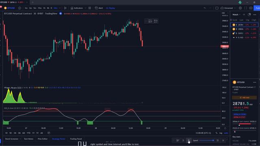This screenshot has width=260, height=146.
Task: Expand the Stock Screener dropdown arrow
Action: click(20, 139)
